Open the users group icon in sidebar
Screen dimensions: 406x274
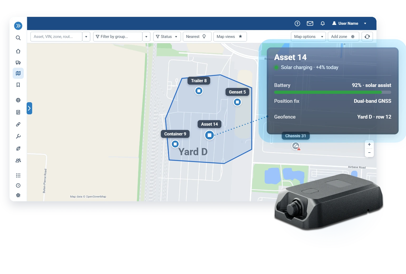(x=18, y=160)
